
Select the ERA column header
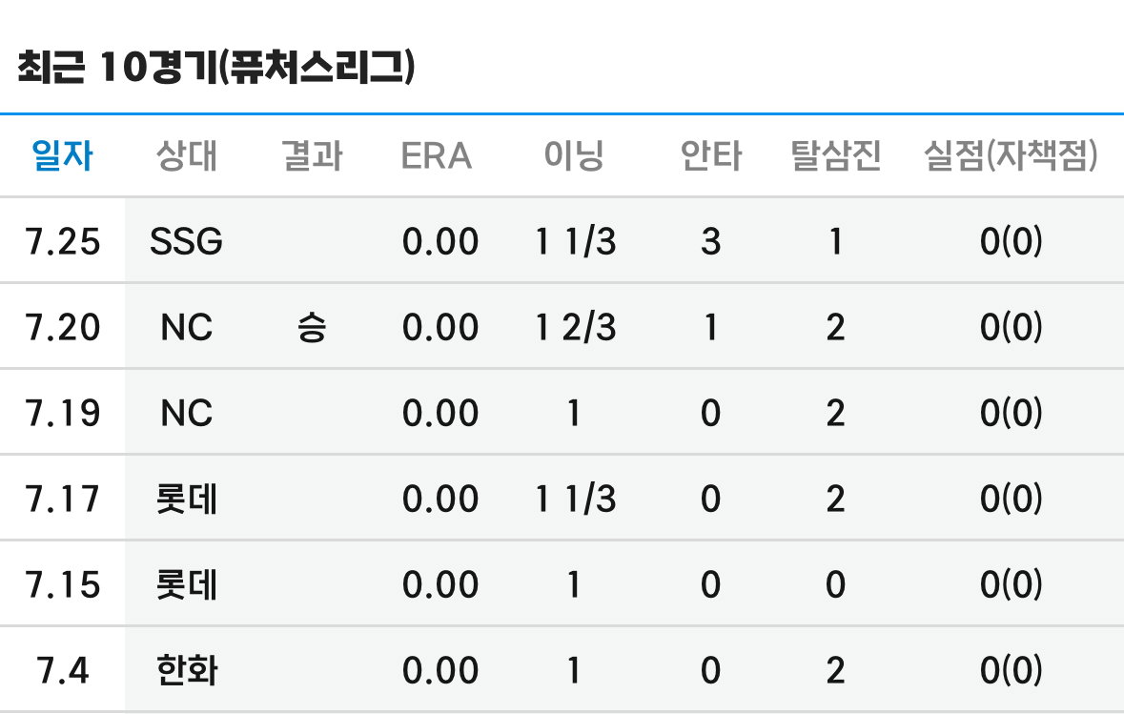(x=436, y=155)
